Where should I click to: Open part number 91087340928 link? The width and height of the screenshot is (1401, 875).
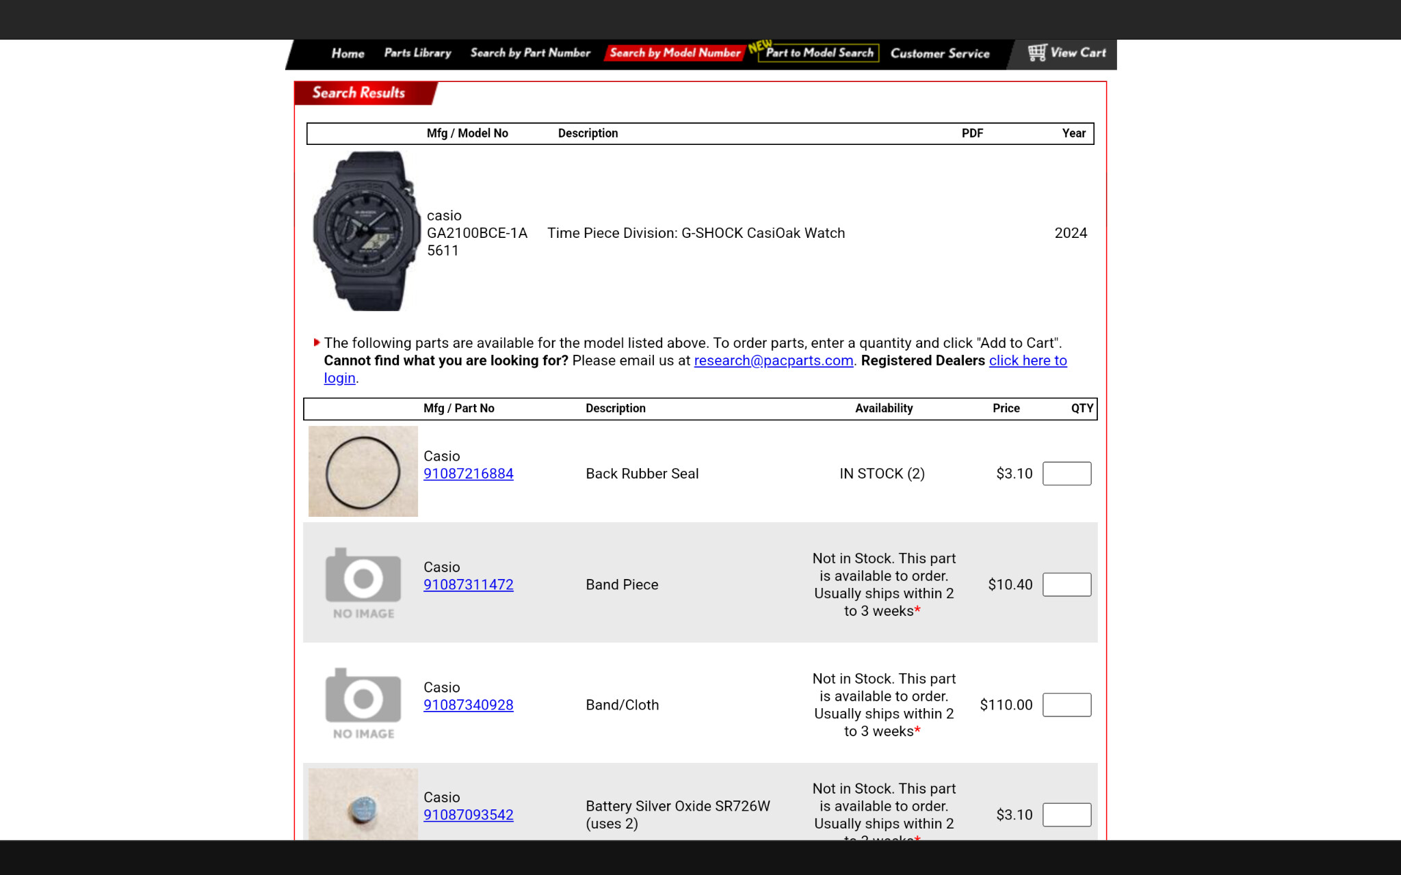(x=469, y=705)
